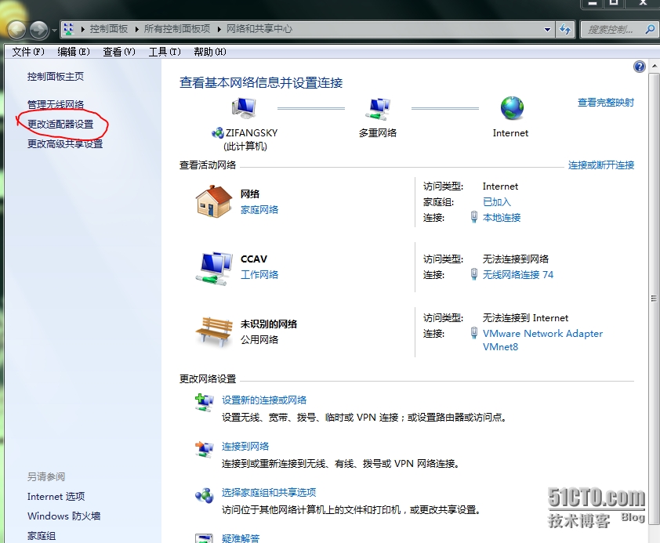Viewport: 660px width, 543px height.
Task: Click the Internet globe icon
Action: (x=512, y=108)
